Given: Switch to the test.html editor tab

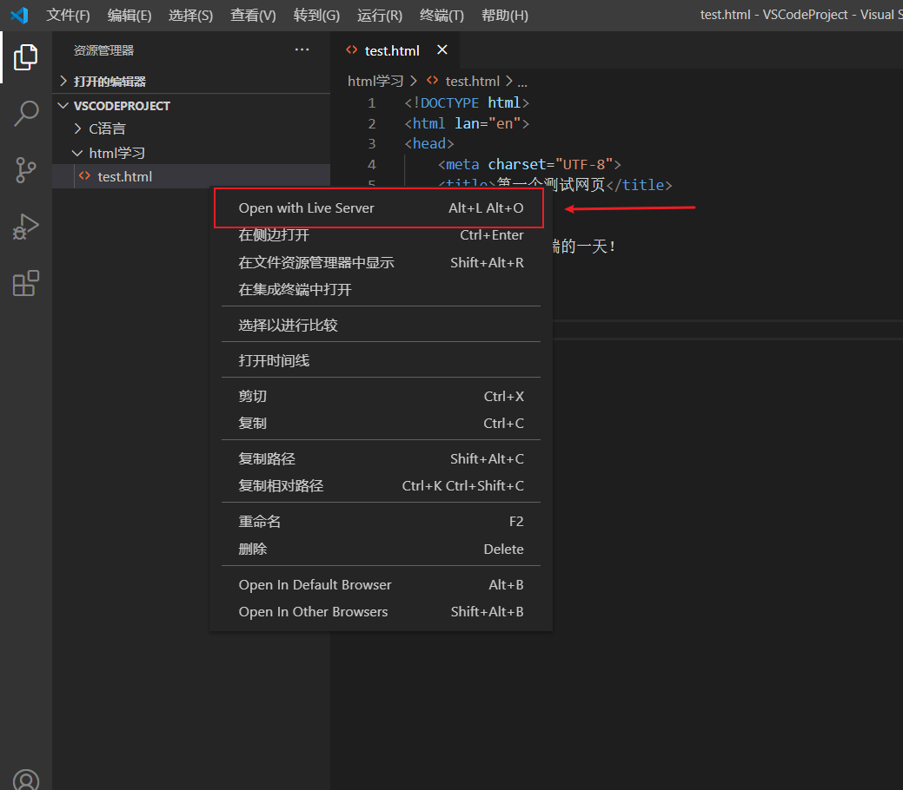Looking at the screenshot, I should 392,50.
